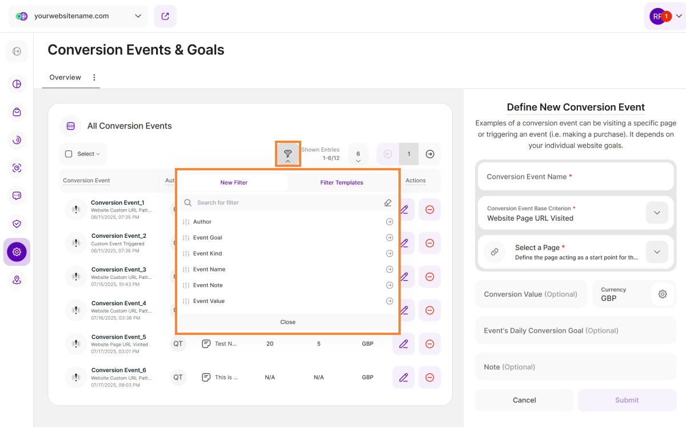Delete Conversion Event_6 with minus icon
This screenshot has width=686, height=427.
(x=429, y=377)
